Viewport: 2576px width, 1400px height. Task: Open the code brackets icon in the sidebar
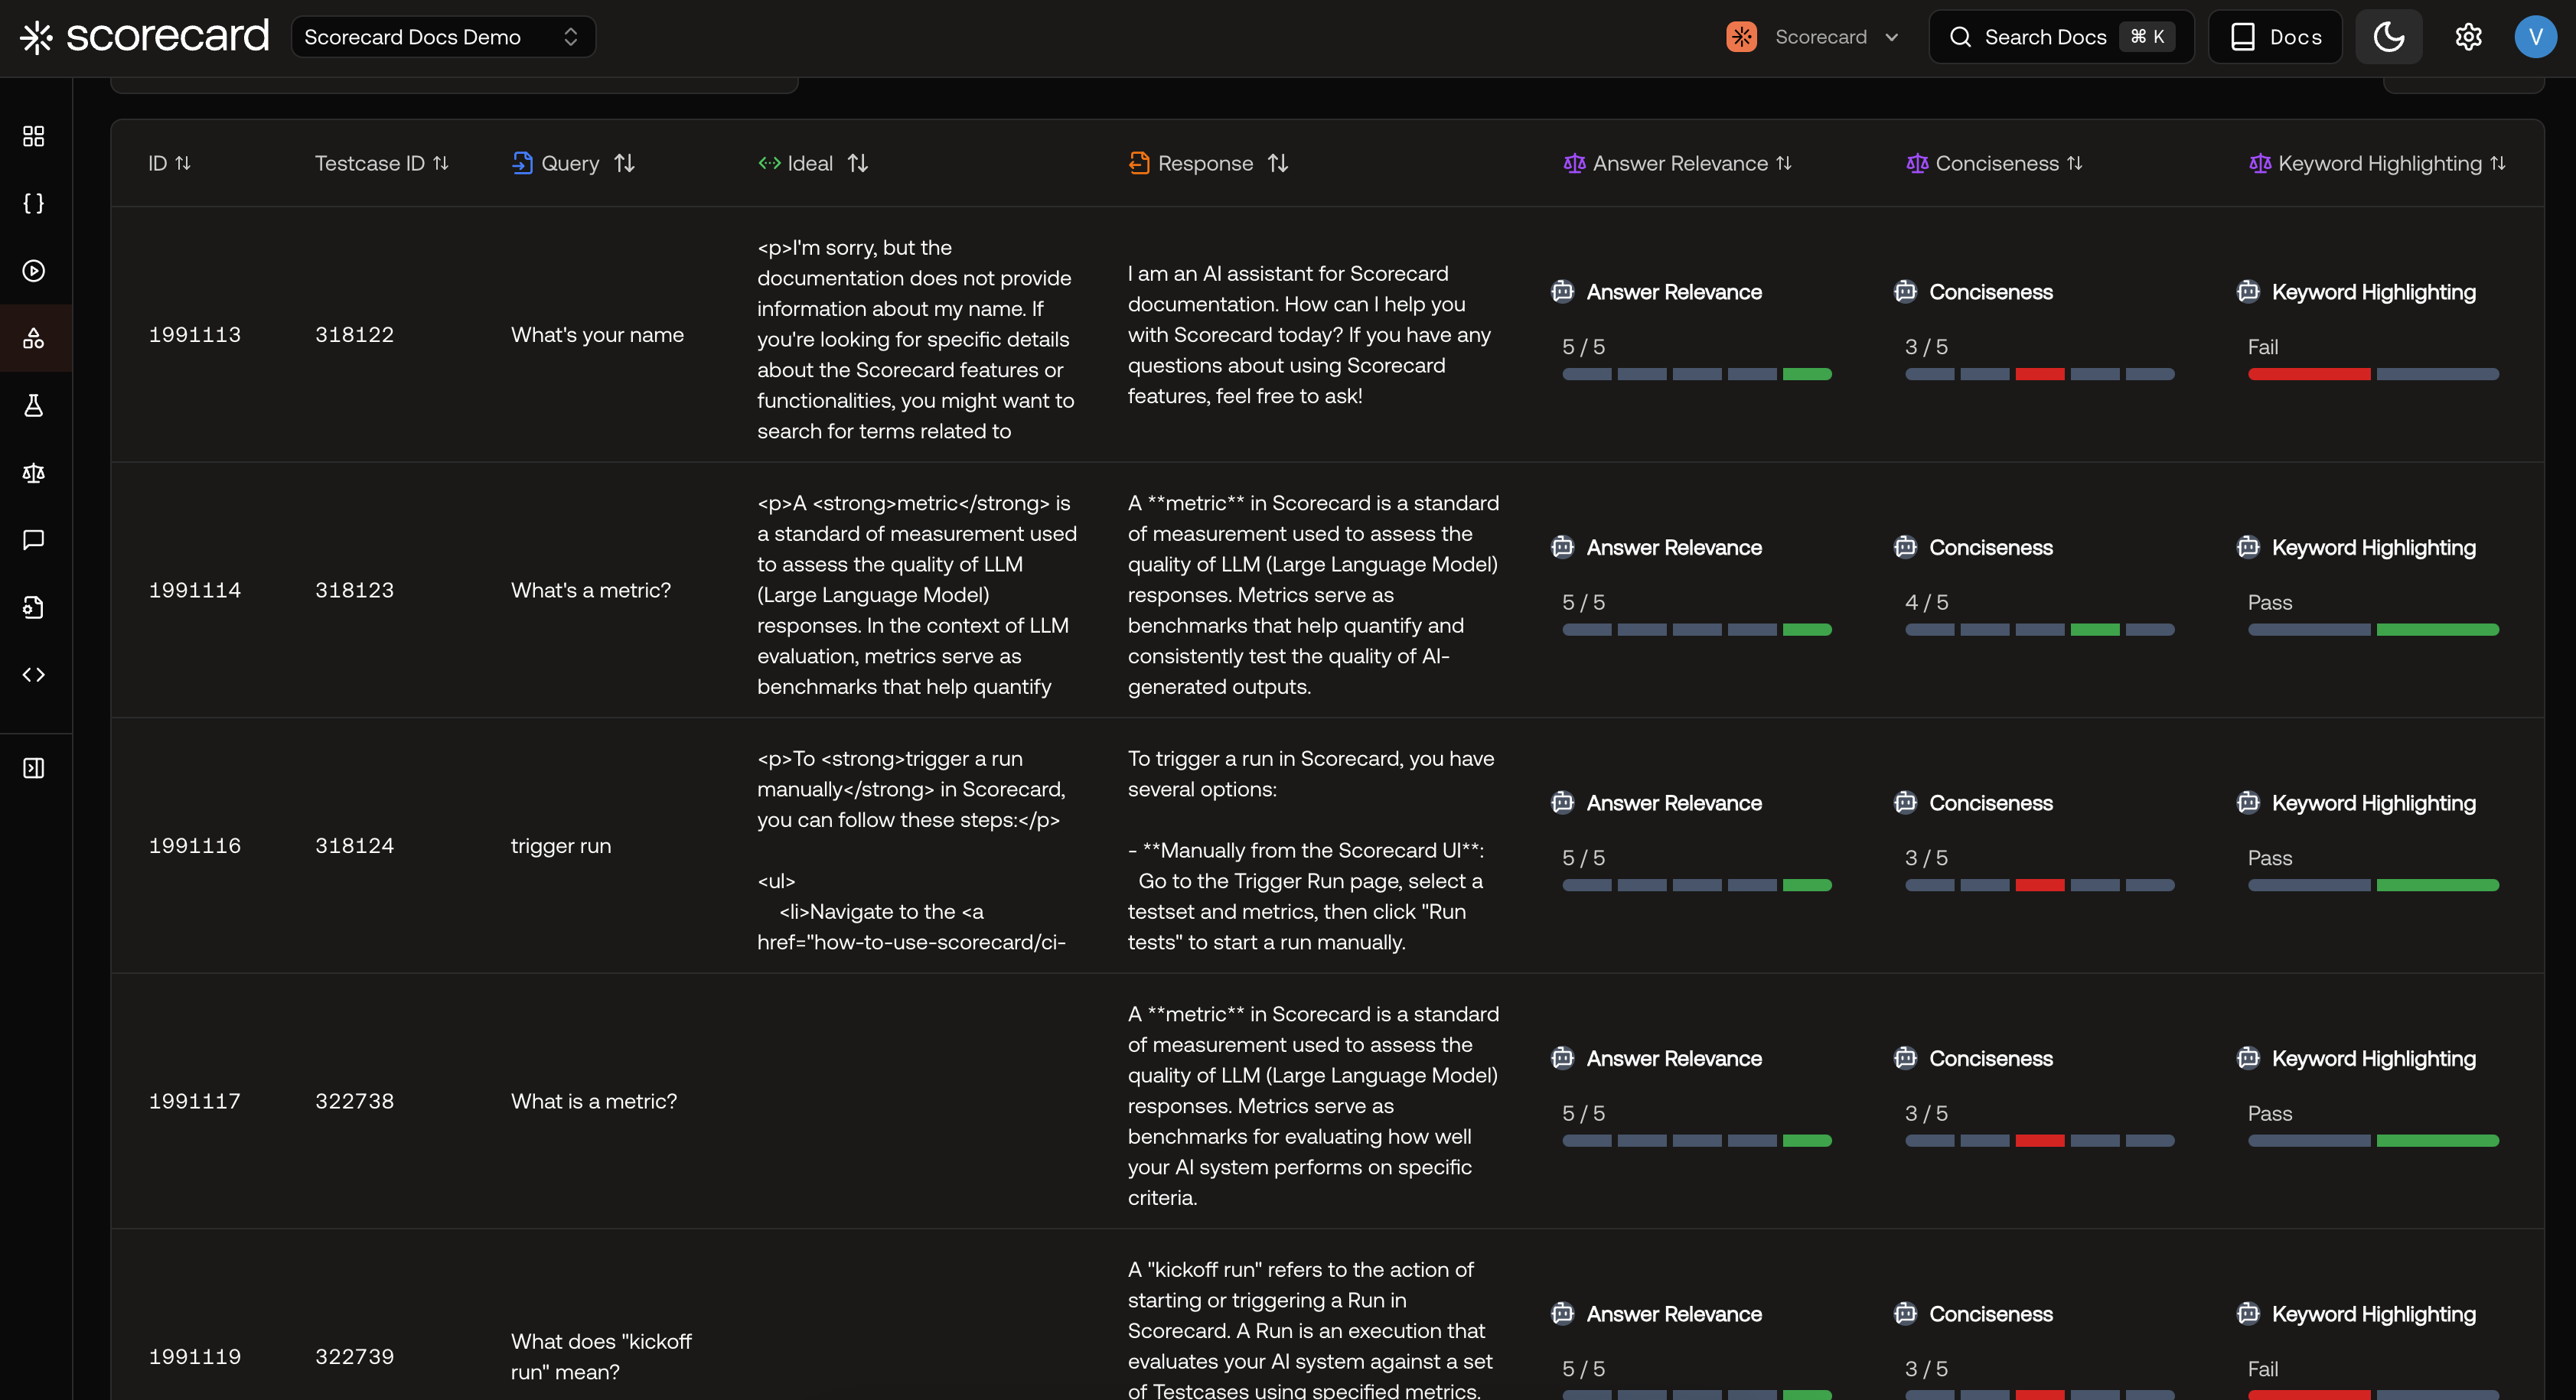click(34, 675)
